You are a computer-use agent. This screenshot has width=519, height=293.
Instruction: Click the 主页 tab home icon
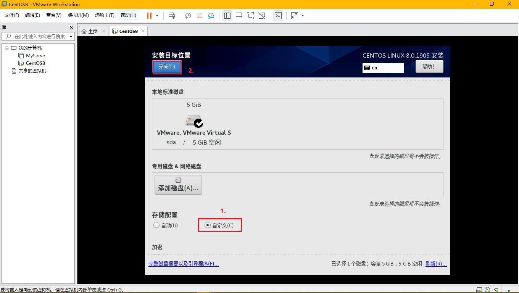(84, 31)
